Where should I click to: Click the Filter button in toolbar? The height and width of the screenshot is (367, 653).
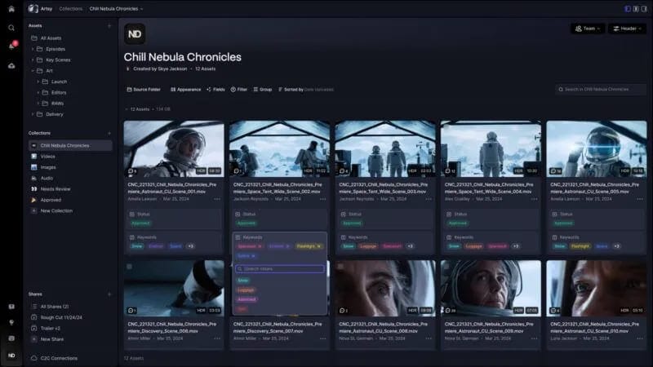tap(239, 89)
